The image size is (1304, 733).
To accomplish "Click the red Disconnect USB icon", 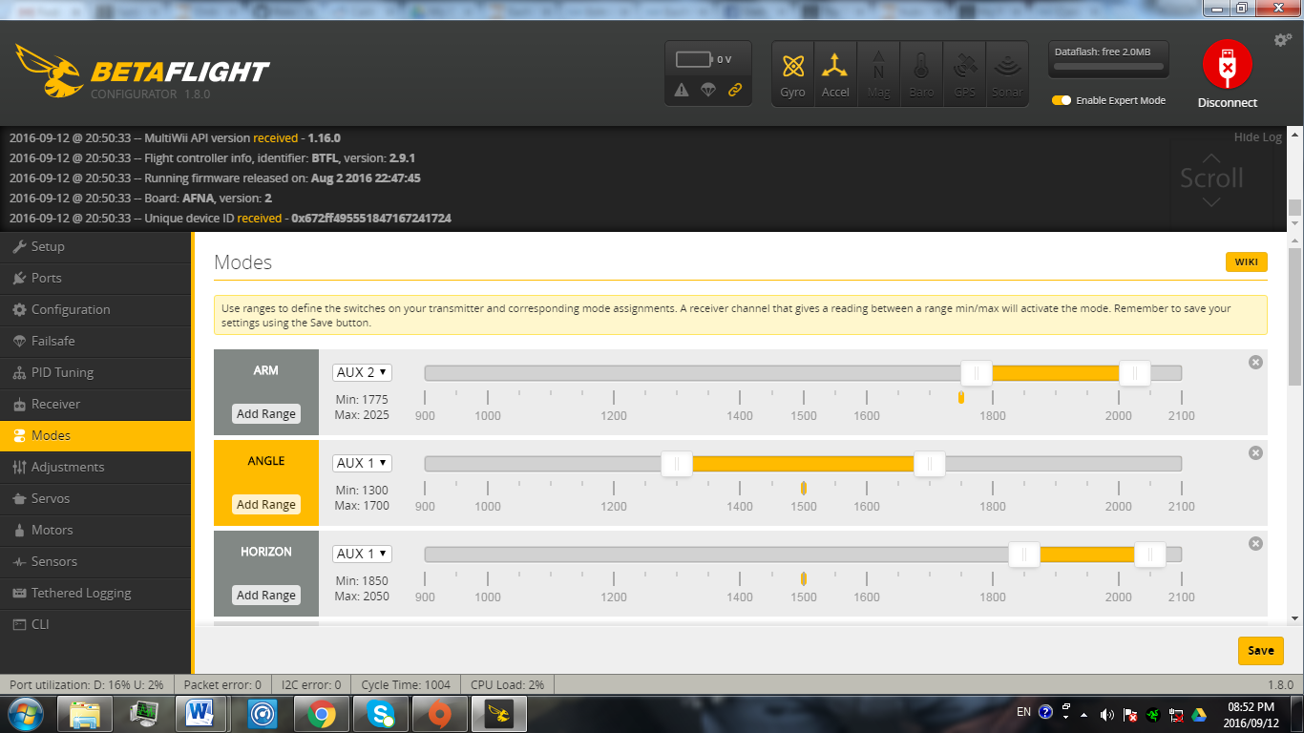I will tap(1227, 65).
